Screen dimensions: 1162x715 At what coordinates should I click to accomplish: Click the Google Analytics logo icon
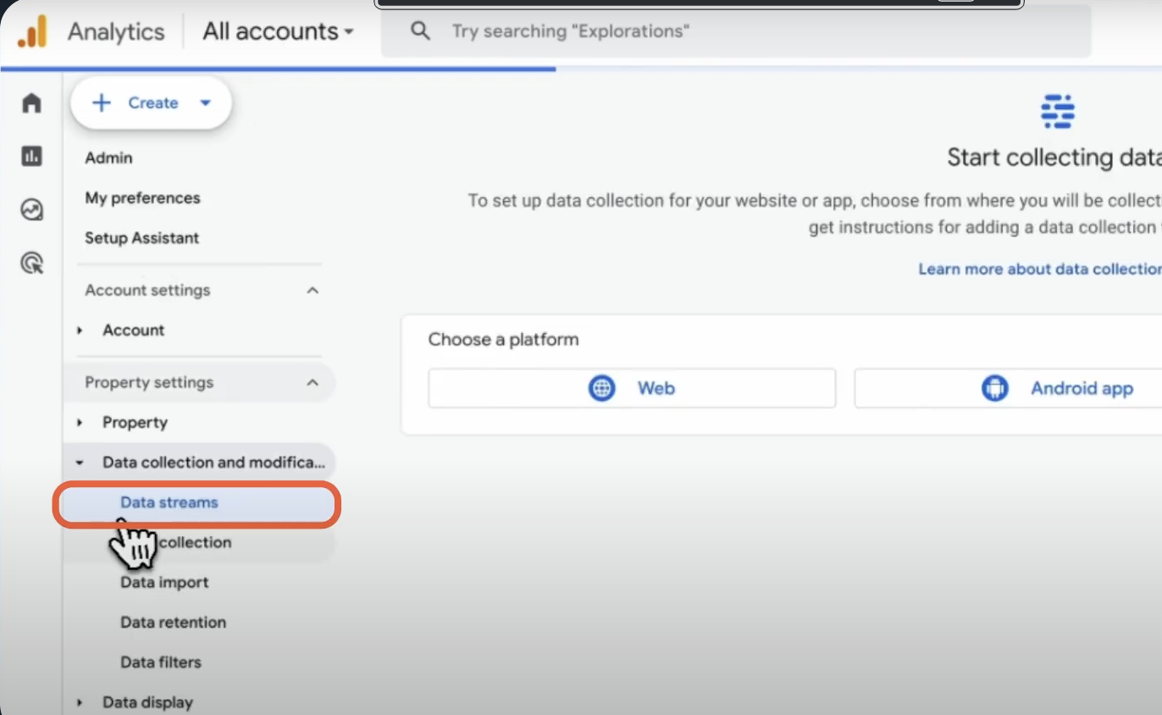(x=31, y=31)
